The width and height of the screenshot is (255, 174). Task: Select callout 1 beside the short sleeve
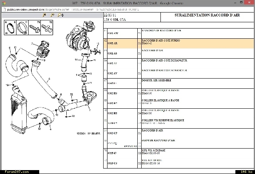point(76,75)
